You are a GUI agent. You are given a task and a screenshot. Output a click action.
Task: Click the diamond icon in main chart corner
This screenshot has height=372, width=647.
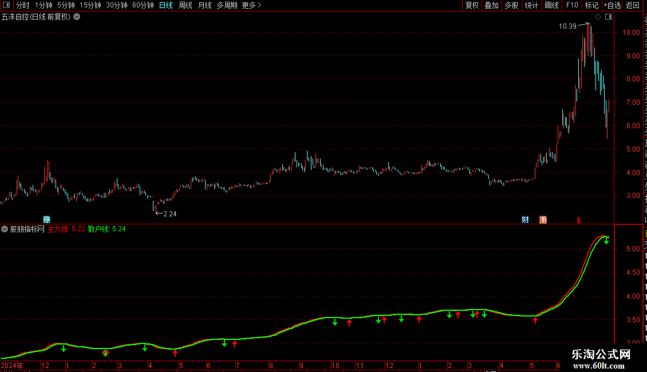(x=598, y=17)
